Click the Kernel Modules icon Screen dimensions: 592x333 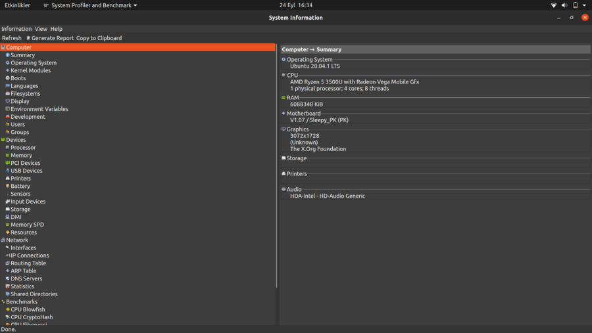point(8,71)
